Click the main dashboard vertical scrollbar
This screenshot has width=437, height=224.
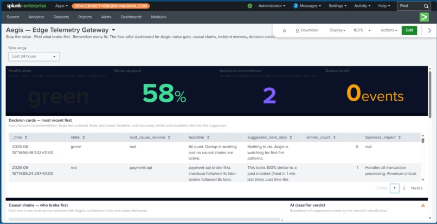coord(430,95)
